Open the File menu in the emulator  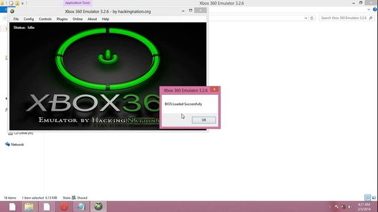pyautogui.click(x=16, y=19)
